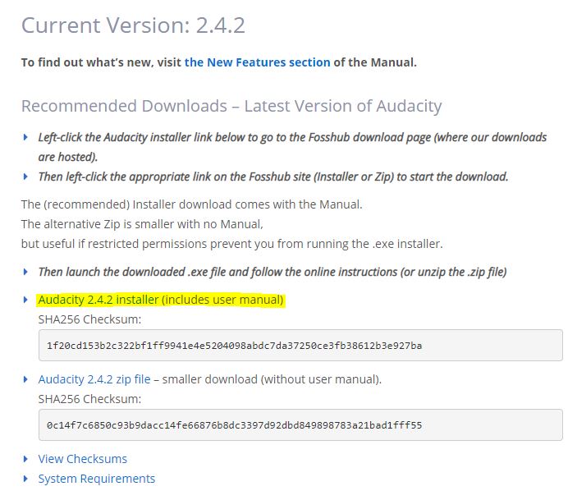Open the System Requirements link
The height and width of the screenshot is (500, 577).
tap(96, 479)
